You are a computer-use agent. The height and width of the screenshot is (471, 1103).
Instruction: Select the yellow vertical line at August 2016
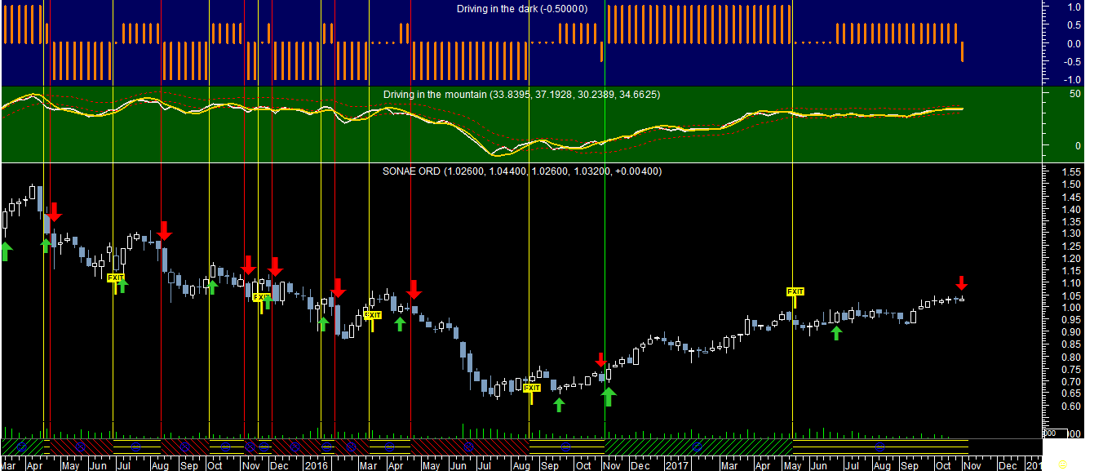[529, 220]
